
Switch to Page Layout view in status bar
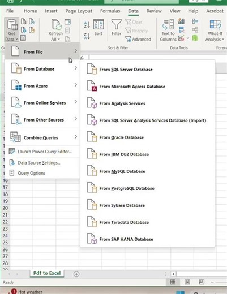[x=187, y=282]
